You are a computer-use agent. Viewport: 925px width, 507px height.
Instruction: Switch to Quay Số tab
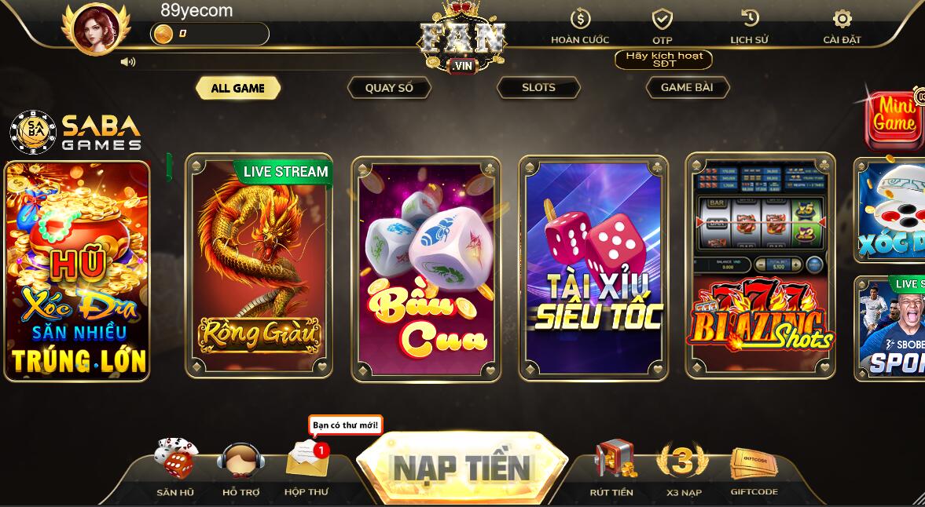pos(389,88)
